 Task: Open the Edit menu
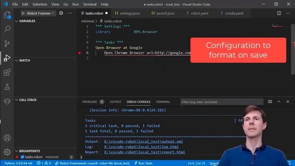[x=25, y=4]
